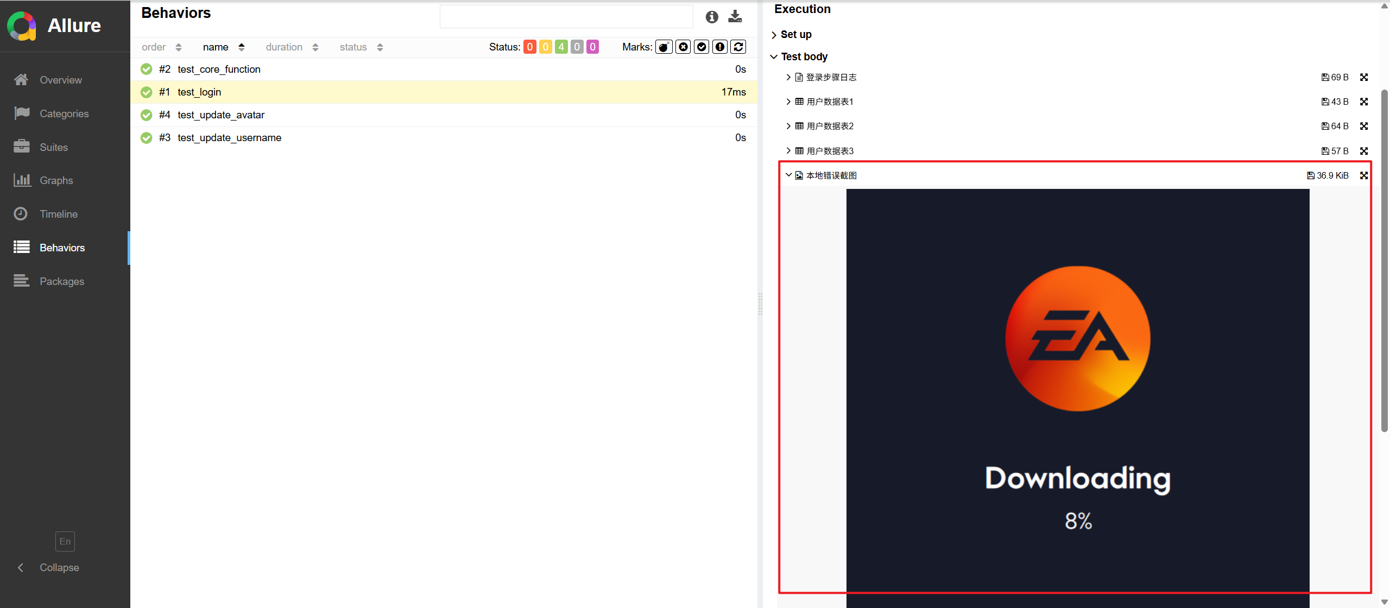
Task: Toggle the X-circle mark filter
Action: coord(683,47)
